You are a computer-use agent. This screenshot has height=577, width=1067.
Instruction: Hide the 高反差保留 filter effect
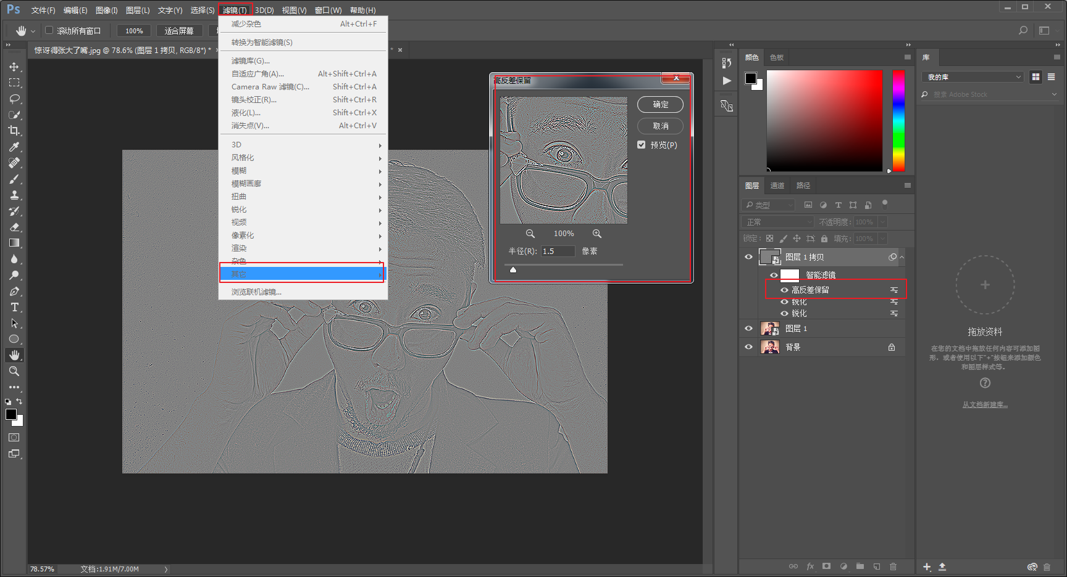click(x=784, y=290)
